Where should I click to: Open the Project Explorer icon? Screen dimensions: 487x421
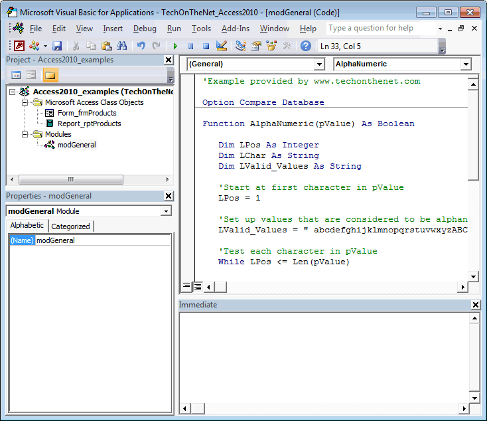point(241,46)
